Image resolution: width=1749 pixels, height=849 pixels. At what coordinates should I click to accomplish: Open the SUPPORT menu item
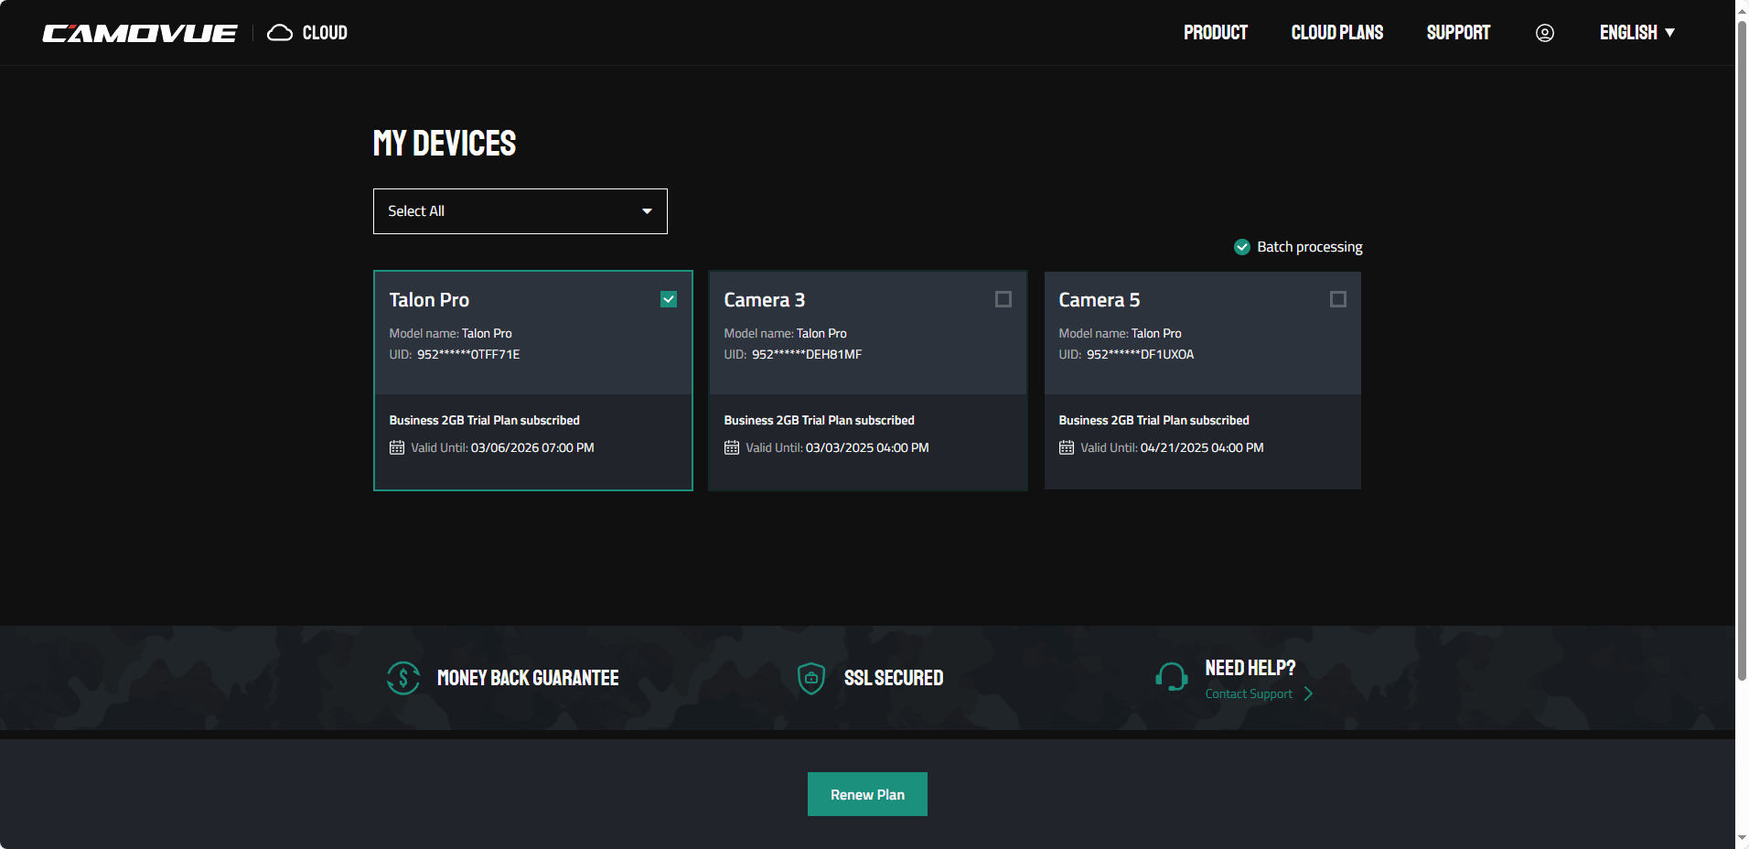[1459, 33]
